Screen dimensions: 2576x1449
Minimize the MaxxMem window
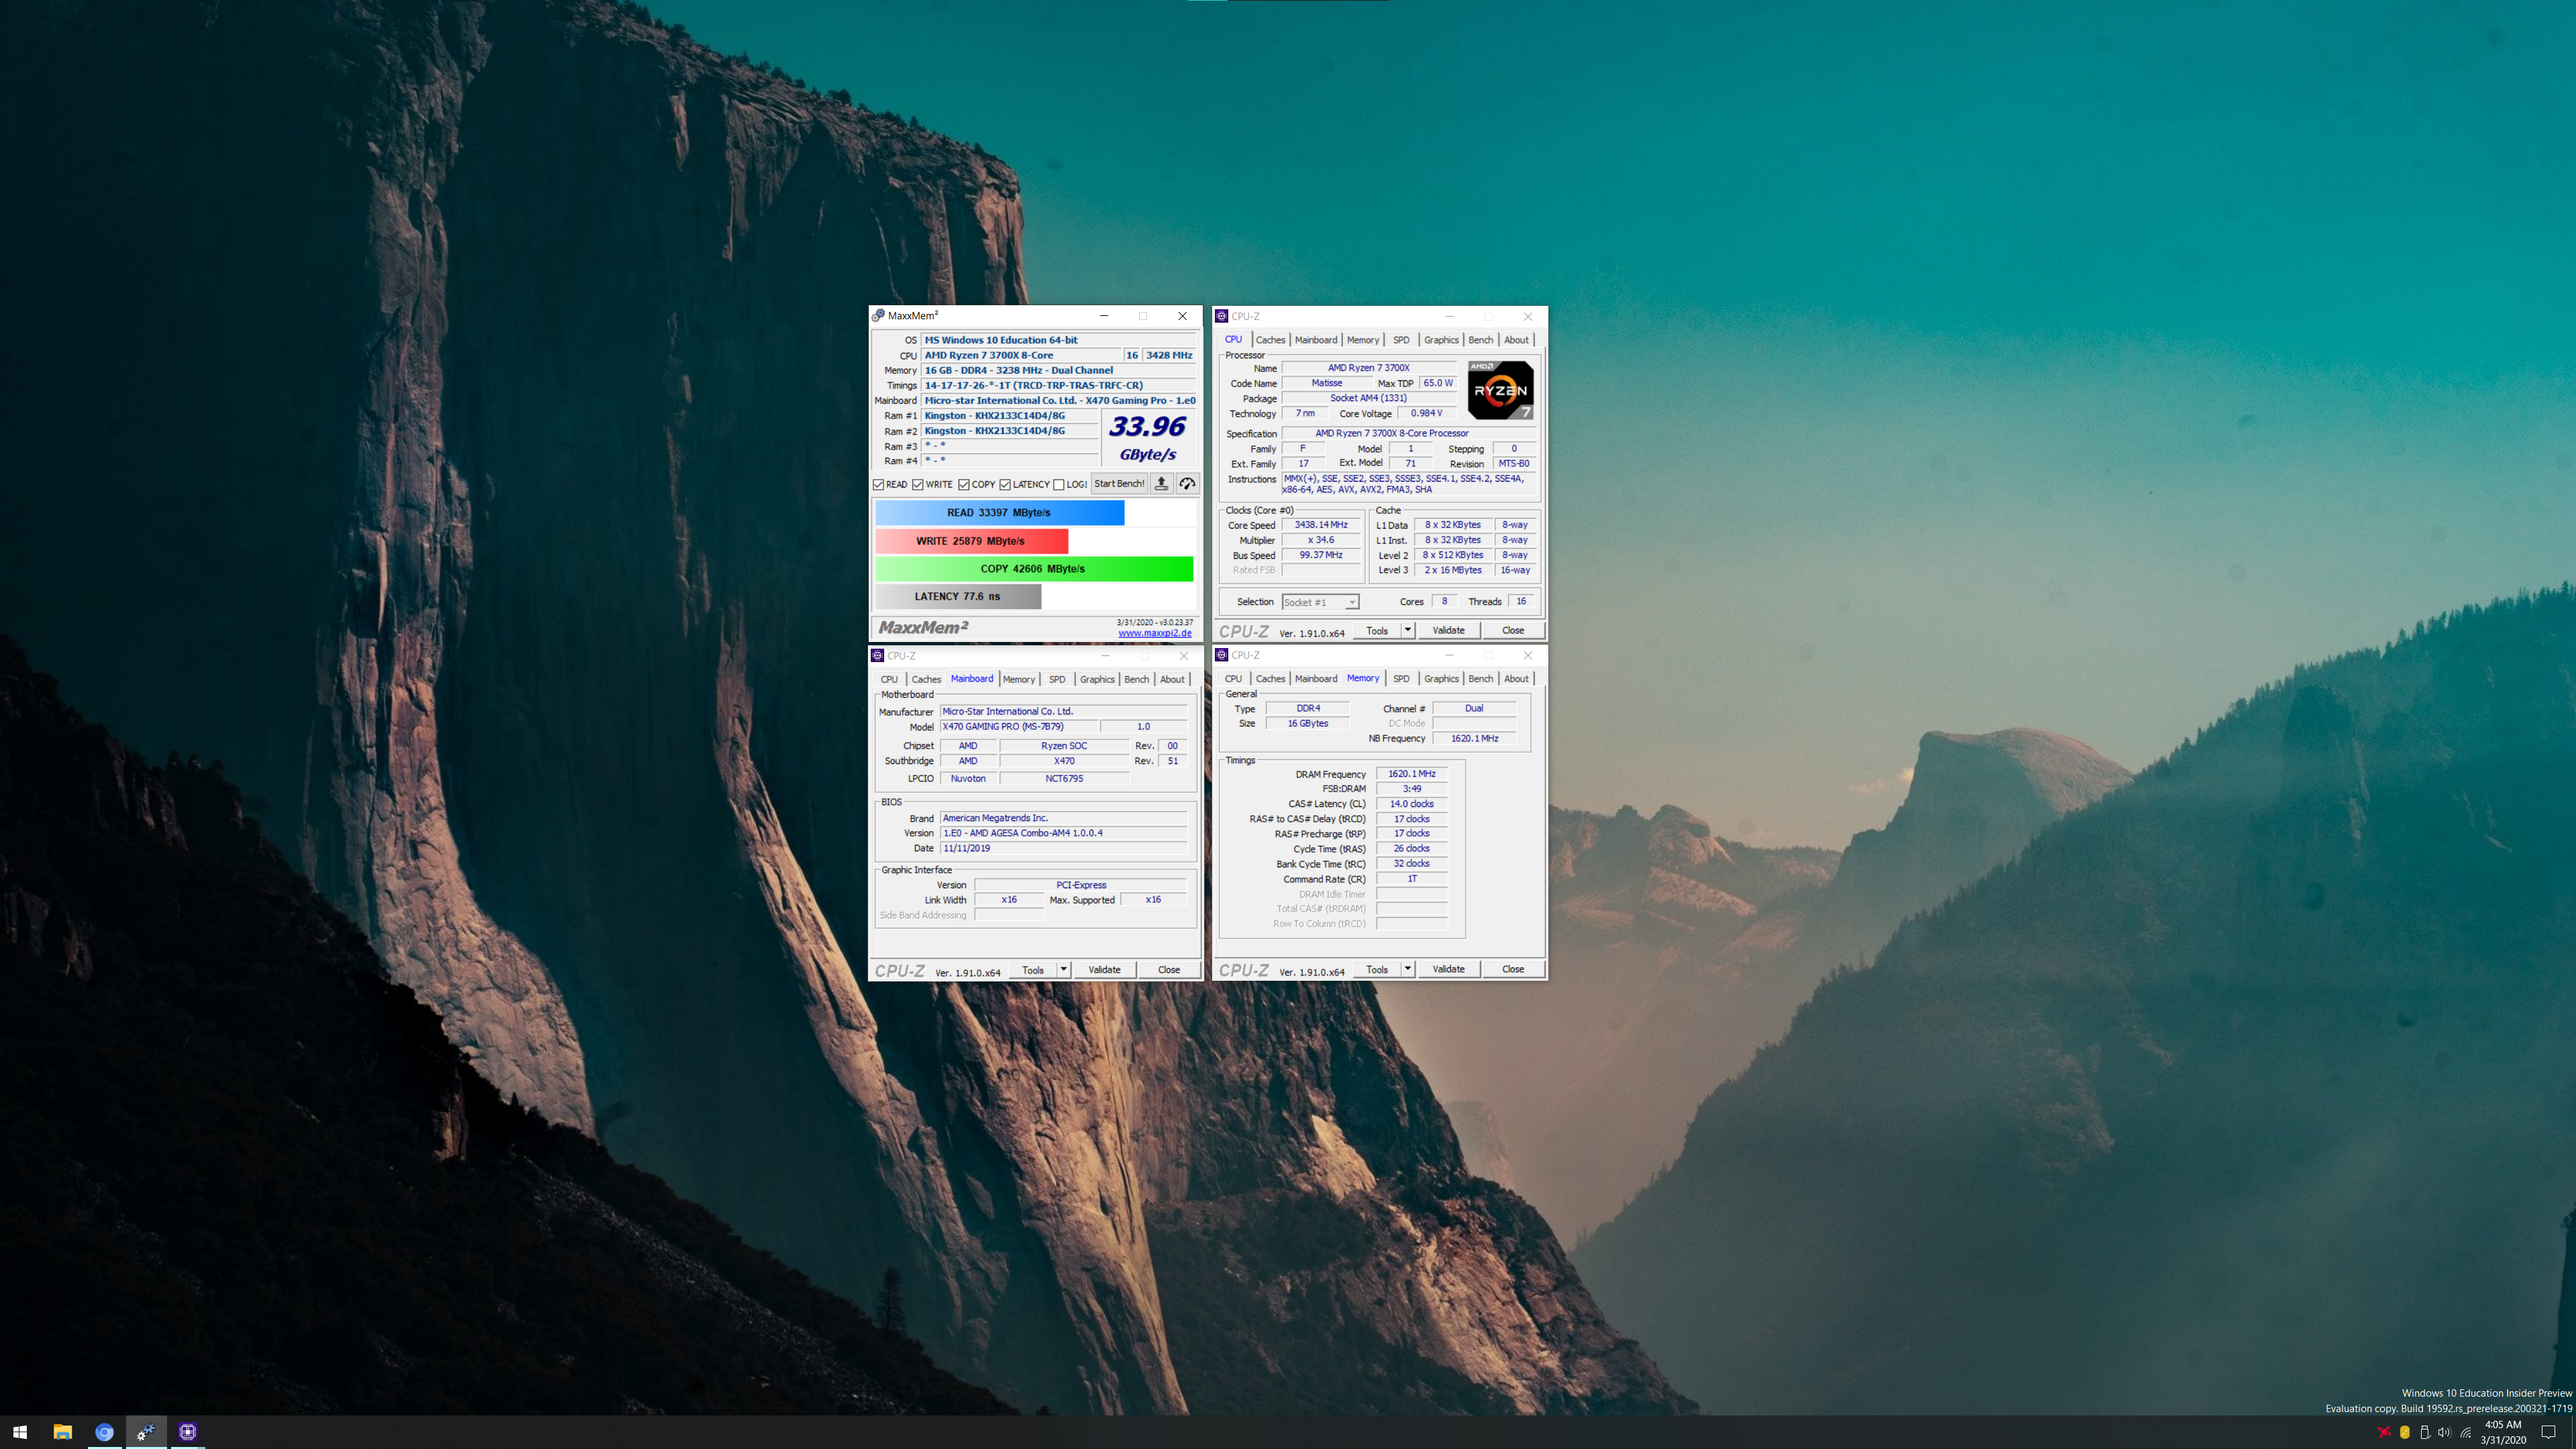tap(1104, 316)
